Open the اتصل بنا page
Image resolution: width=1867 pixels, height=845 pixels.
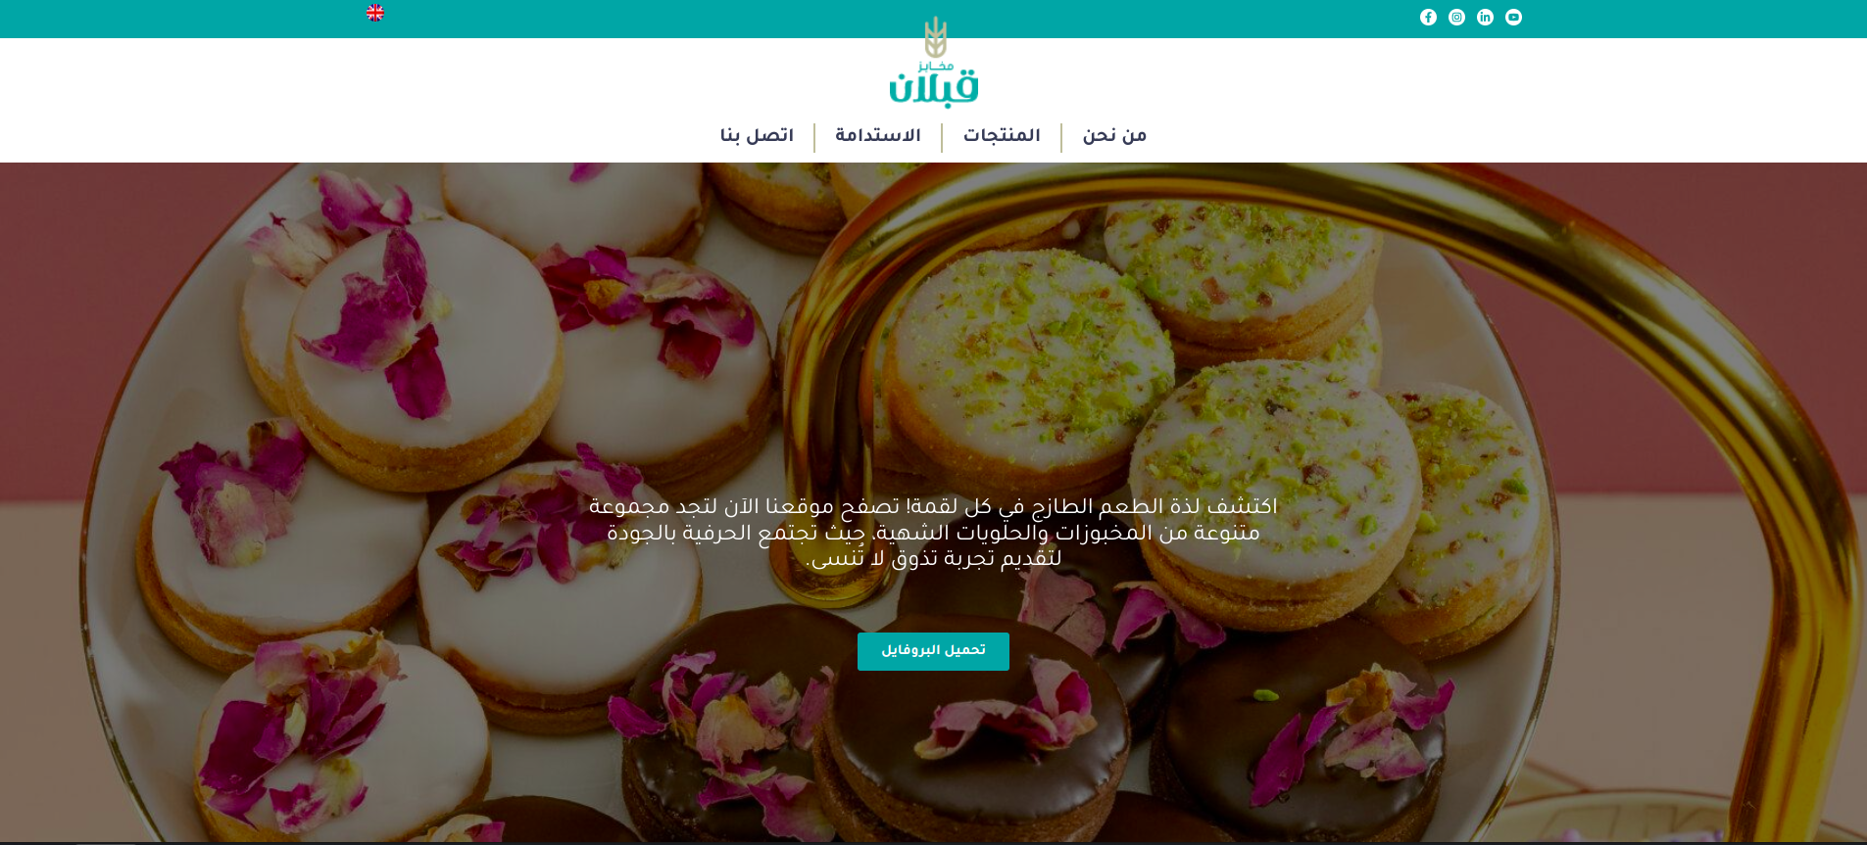757,136
